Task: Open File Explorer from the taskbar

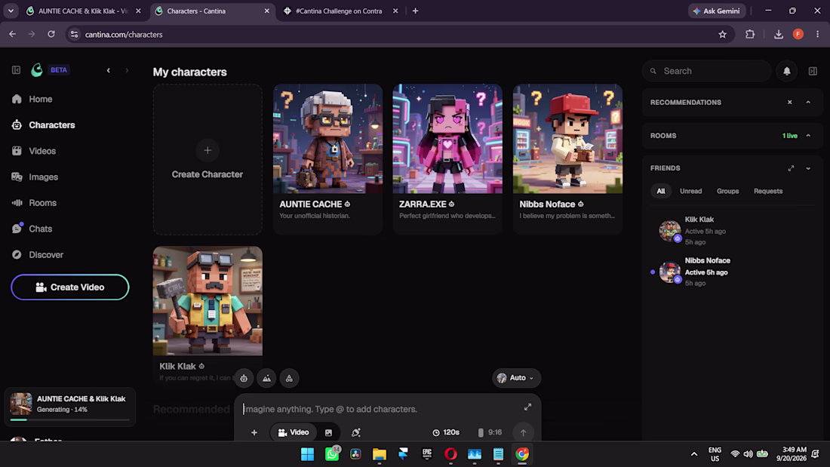Action: pos(380,453)
